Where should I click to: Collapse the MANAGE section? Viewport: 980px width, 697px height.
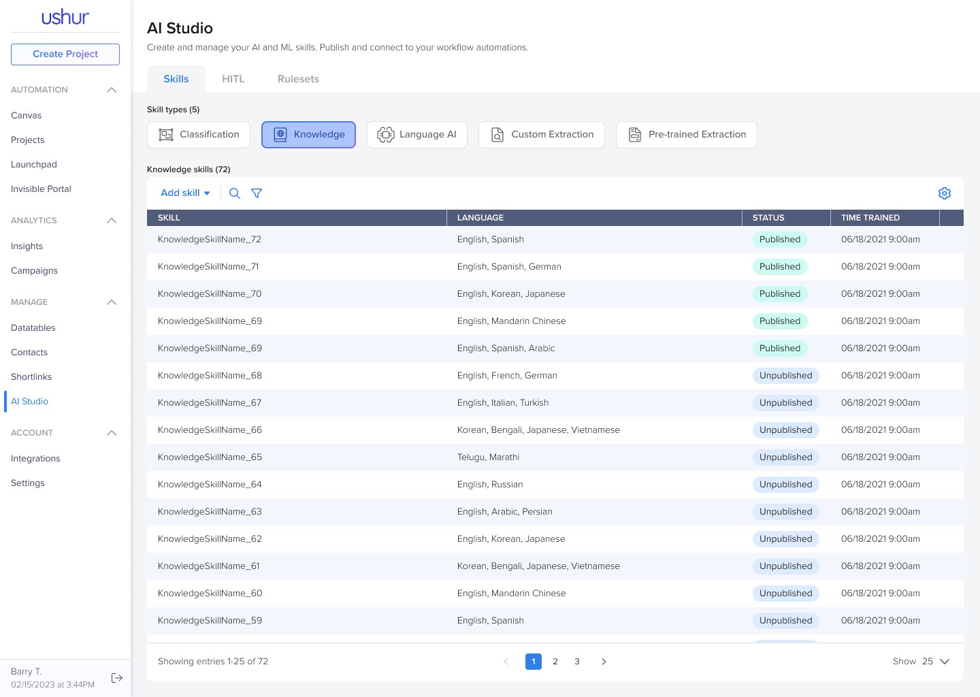112,302
